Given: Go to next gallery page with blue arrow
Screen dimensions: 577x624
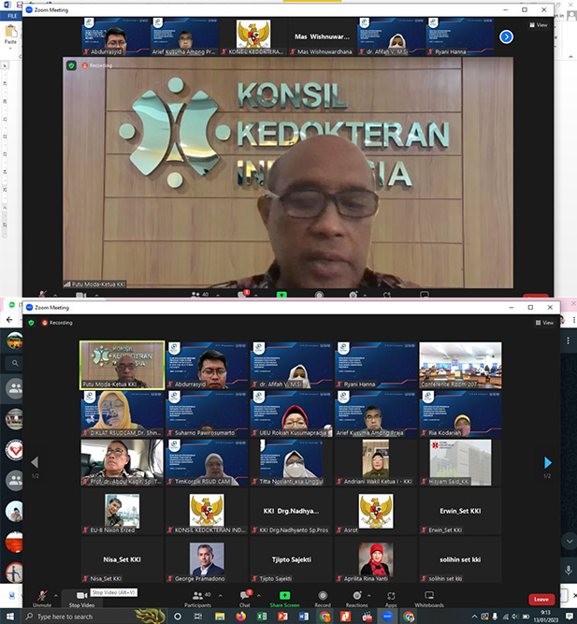Looking at the screenshot, I should tap(548, 462).
